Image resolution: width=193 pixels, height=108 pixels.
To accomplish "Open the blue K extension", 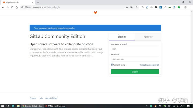I will [x=161, y=7].
